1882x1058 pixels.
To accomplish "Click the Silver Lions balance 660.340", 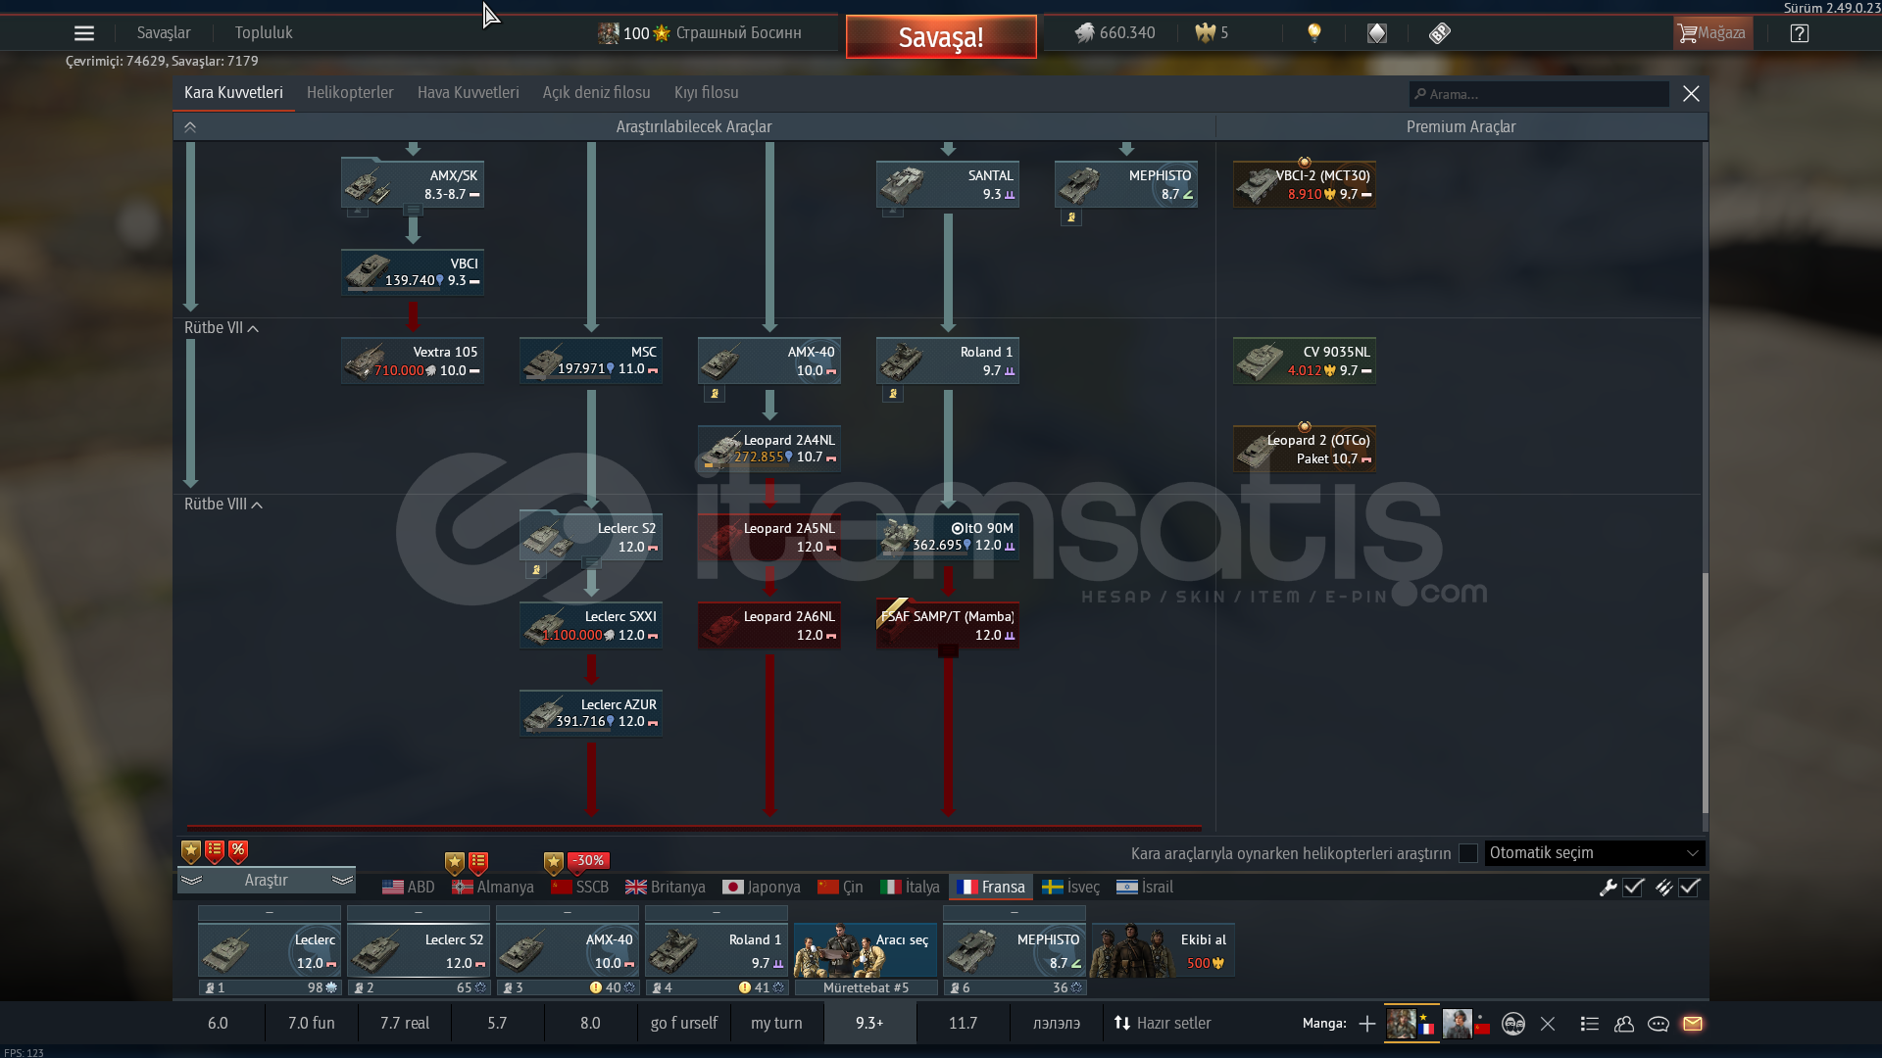I will click(x=1115, y=32).
